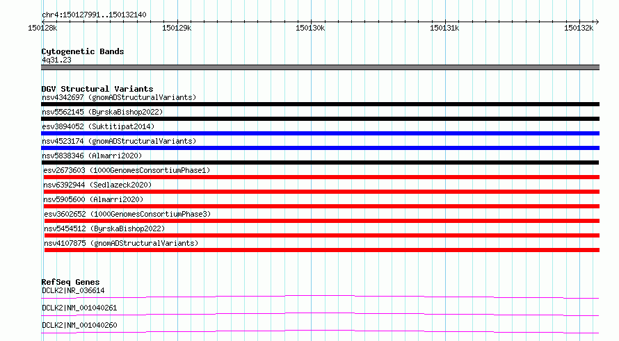
Task: Select the 4q31.23 band label
Action: pos(56,60)
